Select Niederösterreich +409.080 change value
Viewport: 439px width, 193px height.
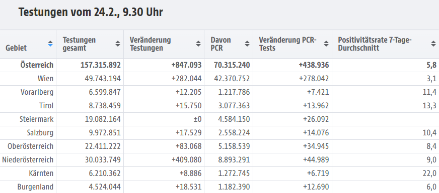coord(187,160)
